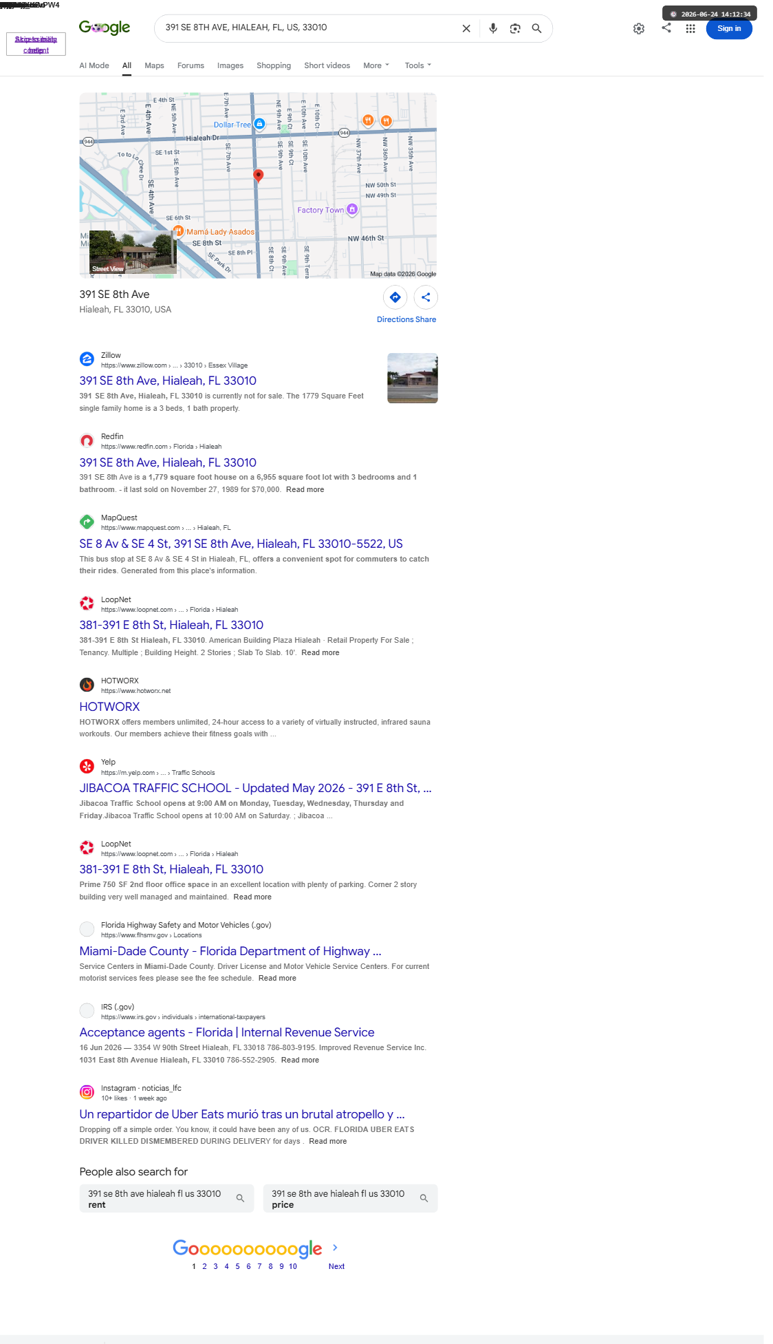The image size is (773, 1344).
Task: Open quick settings gear icon
Action: coord(639,28)
